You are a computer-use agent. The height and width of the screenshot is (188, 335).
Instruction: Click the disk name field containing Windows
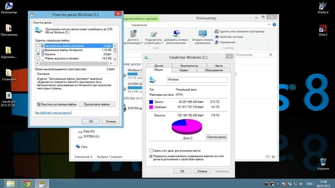pyautogui.click(x=197, y=80)
